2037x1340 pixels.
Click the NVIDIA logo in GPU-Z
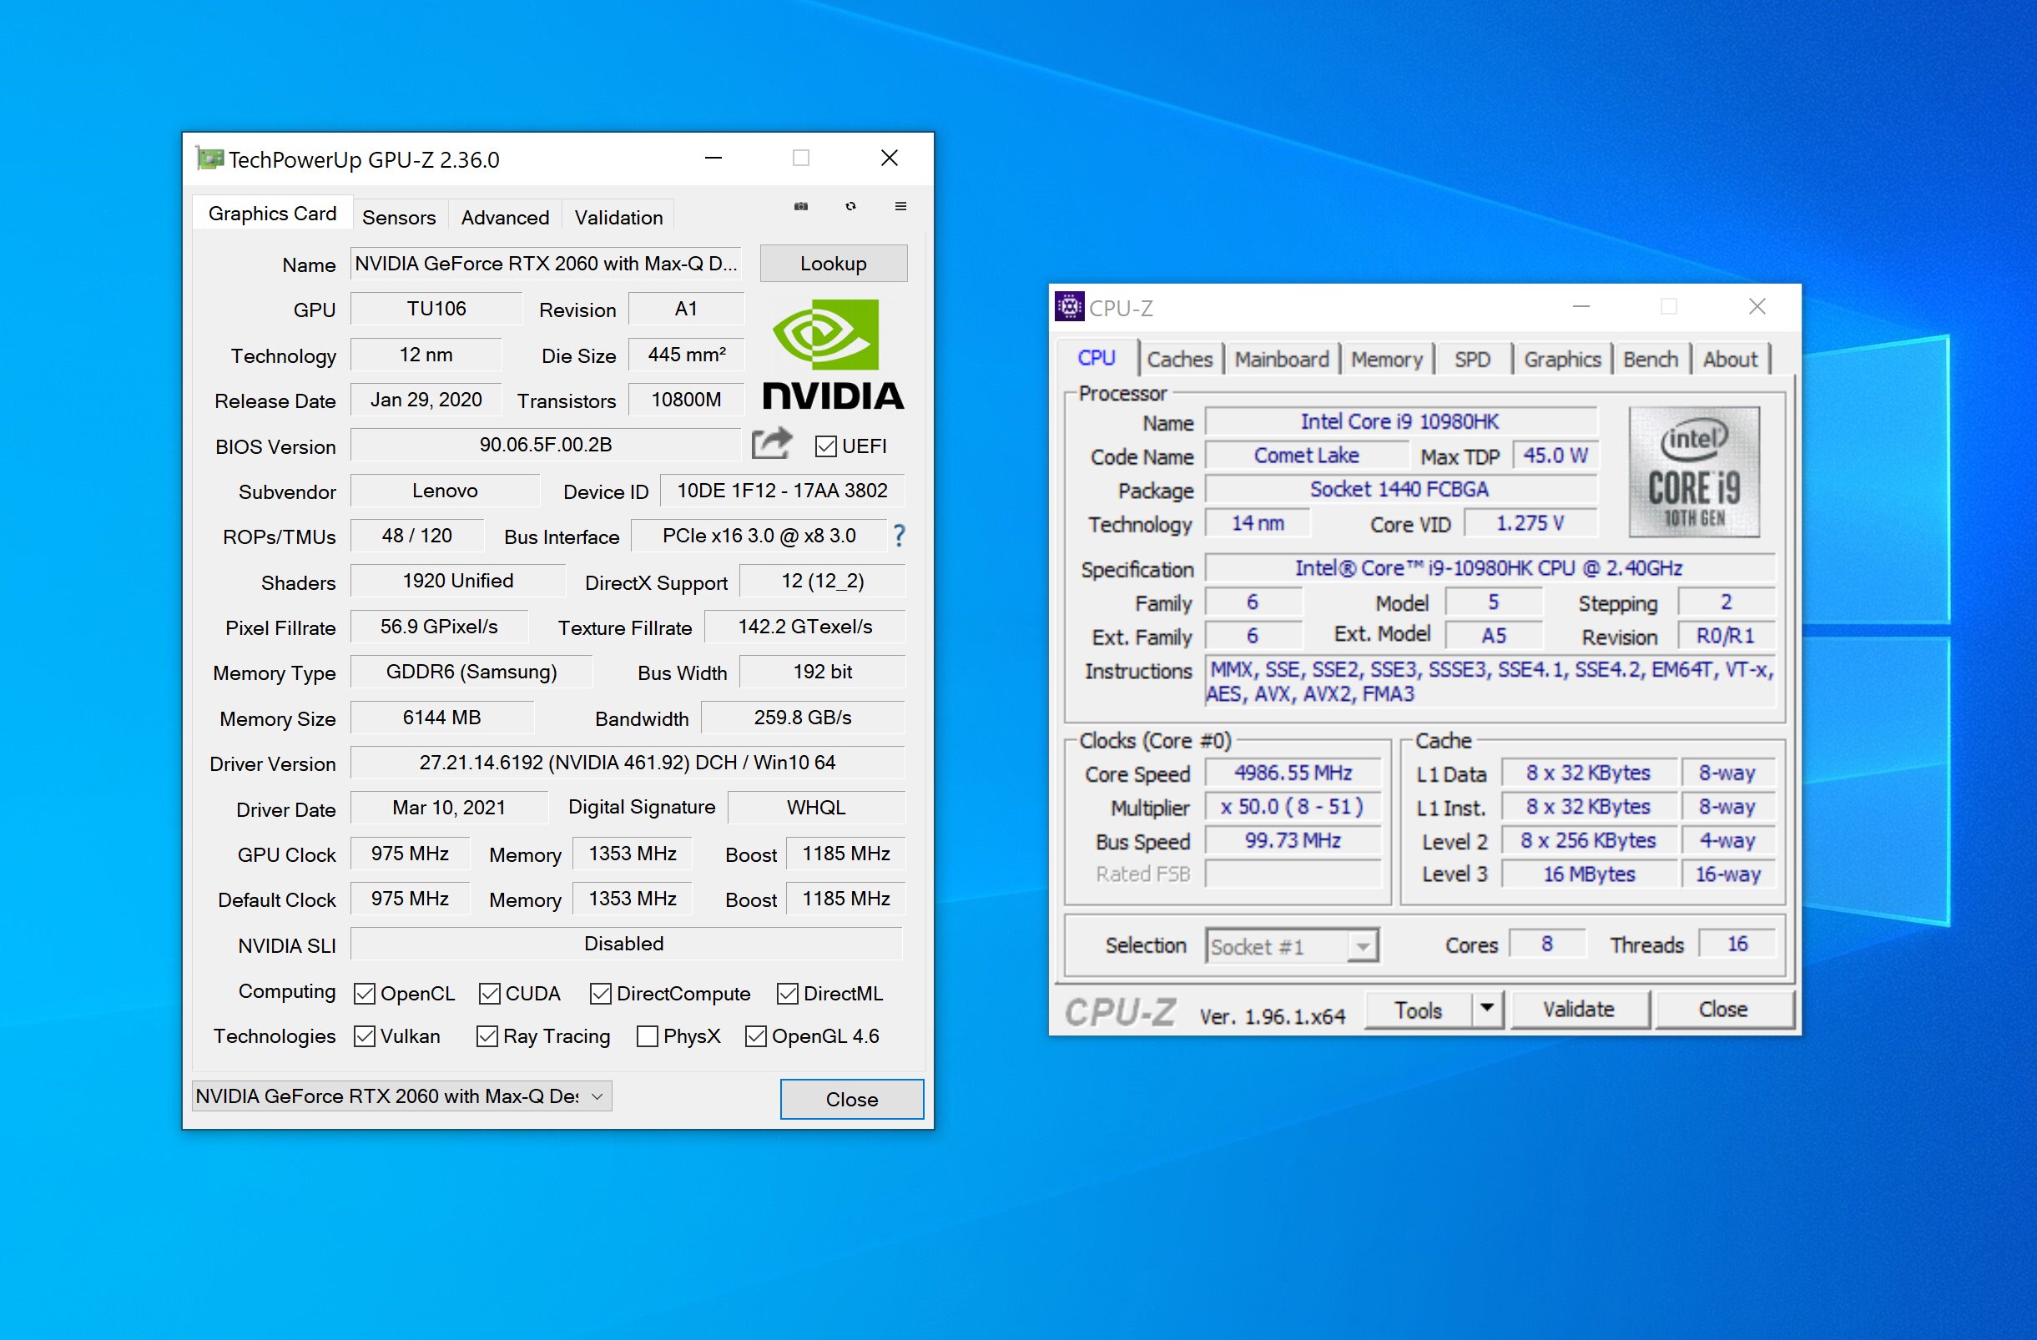pyautogui.click(x=832, y=355)
